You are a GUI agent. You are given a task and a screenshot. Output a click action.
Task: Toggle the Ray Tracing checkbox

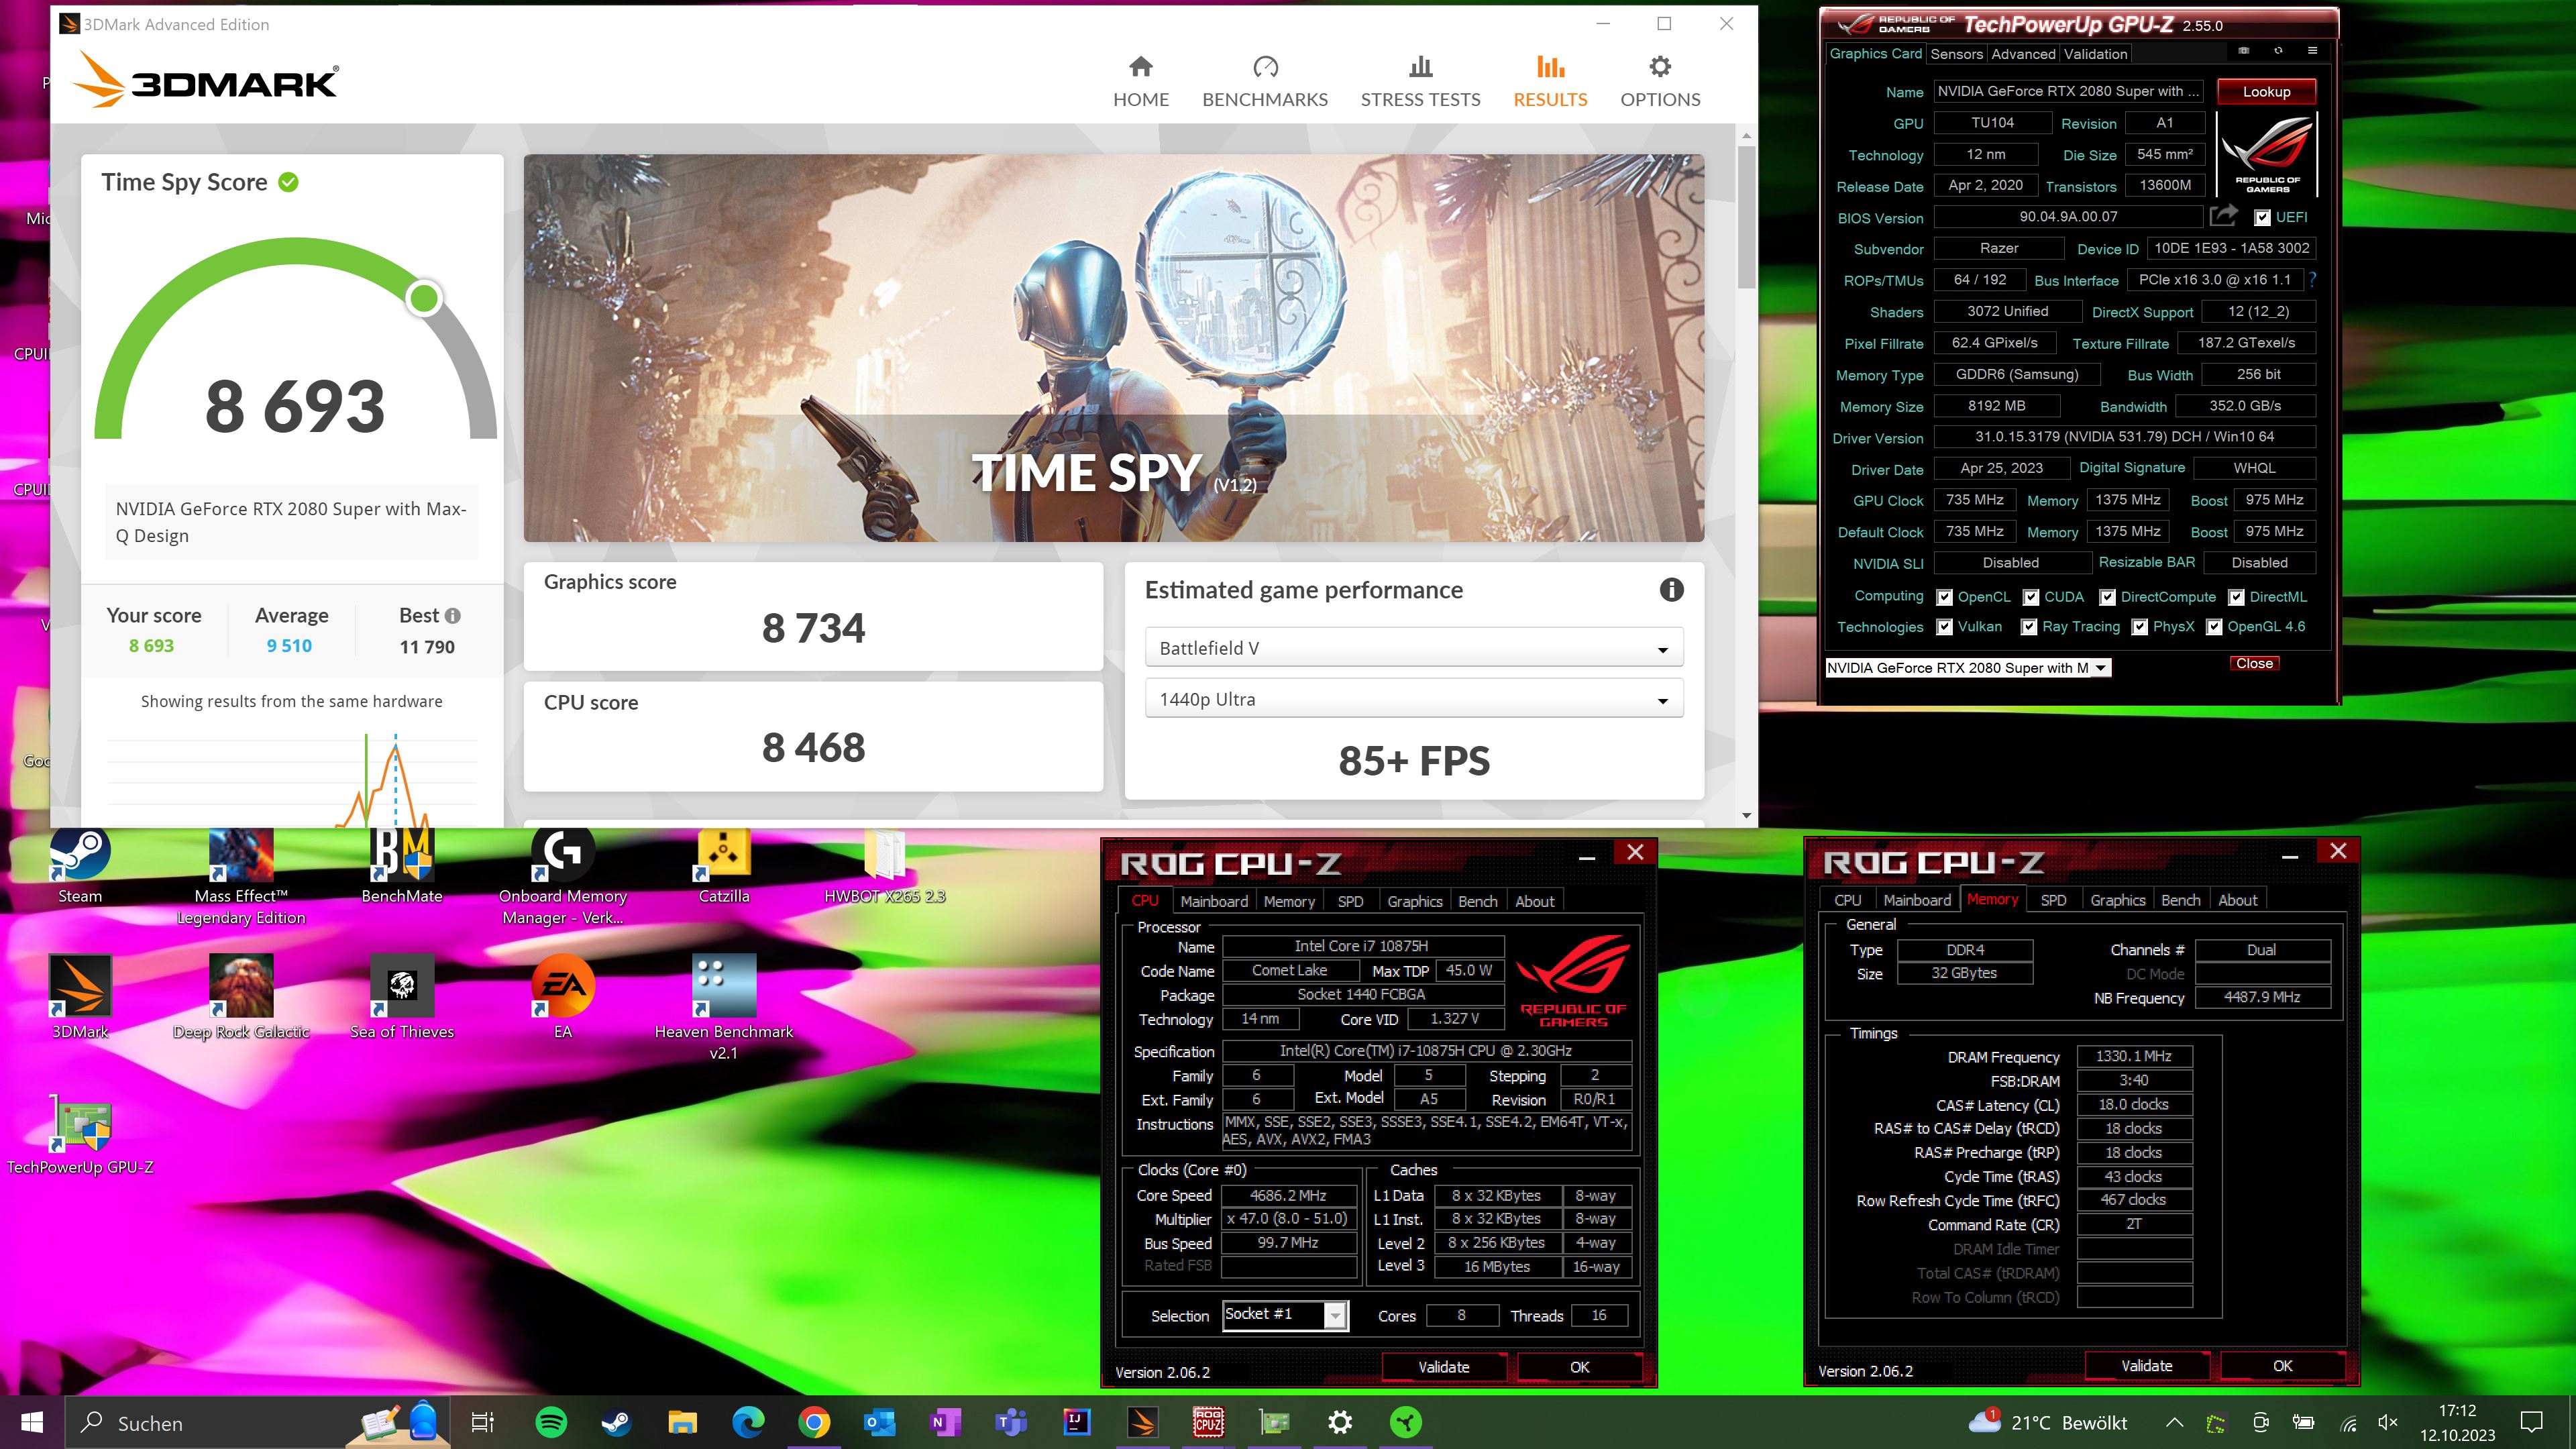point(2029,627)
